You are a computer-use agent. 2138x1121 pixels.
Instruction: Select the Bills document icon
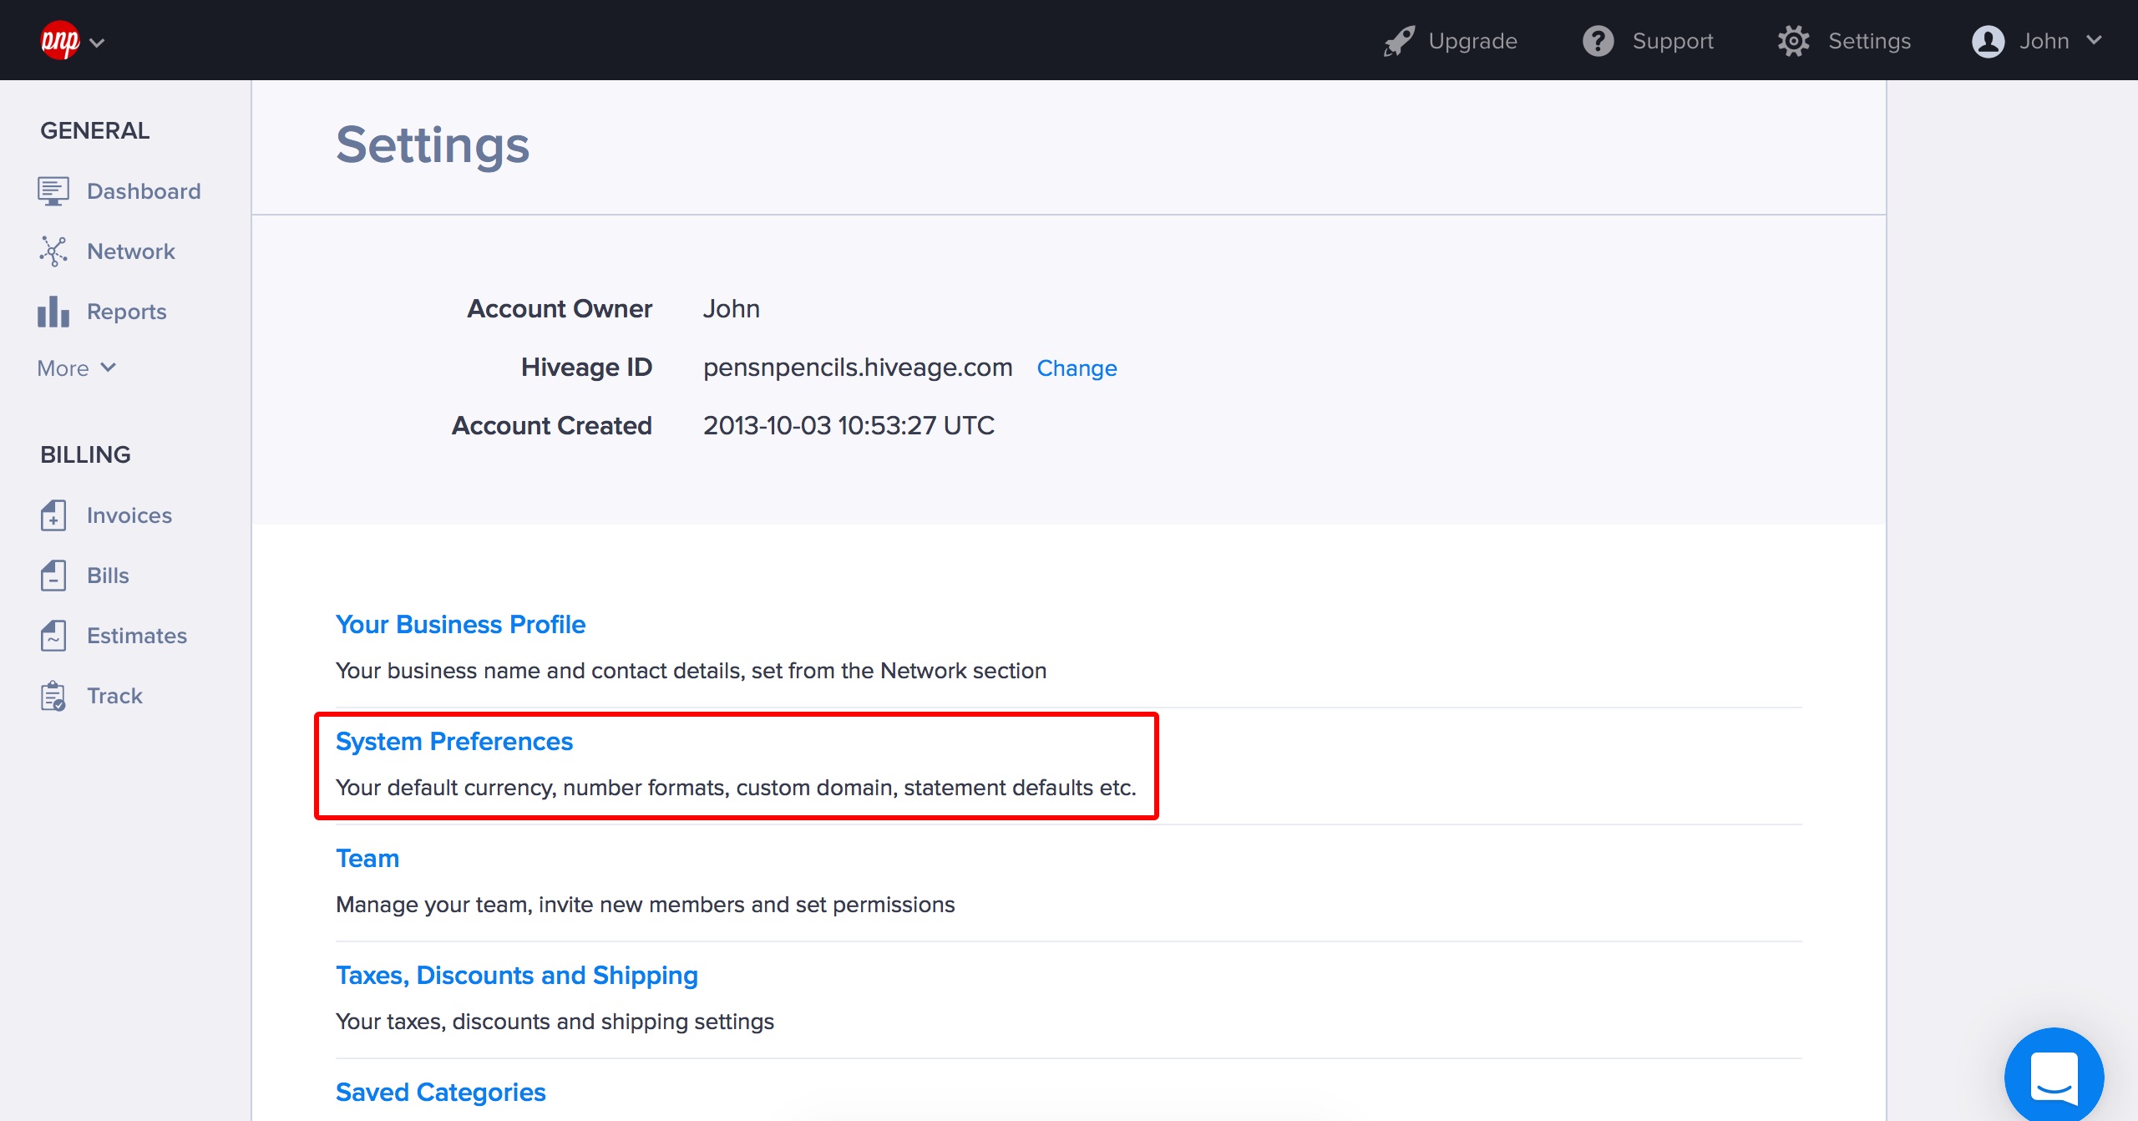(53, 576)
